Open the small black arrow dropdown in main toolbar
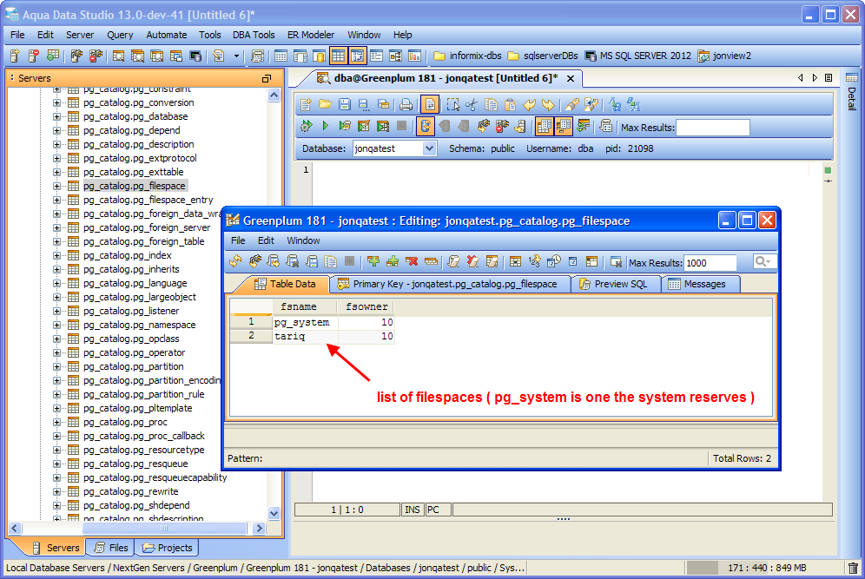865x579 pixels. (x=237, y=56)
